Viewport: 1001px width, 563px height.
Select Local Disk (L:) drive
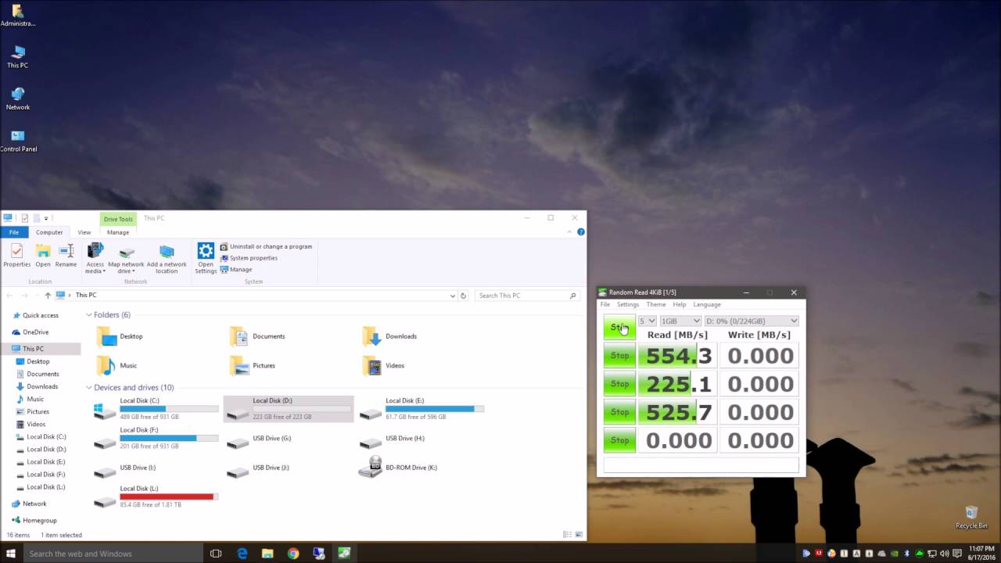156,497
